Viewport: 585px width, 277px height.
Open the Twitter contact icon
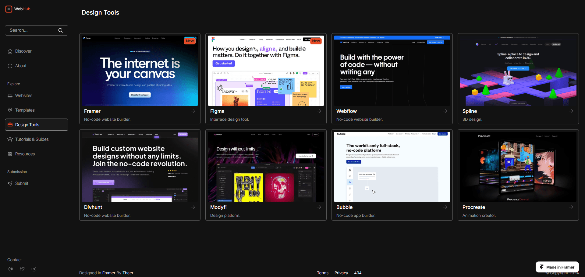tap(22, 269)
